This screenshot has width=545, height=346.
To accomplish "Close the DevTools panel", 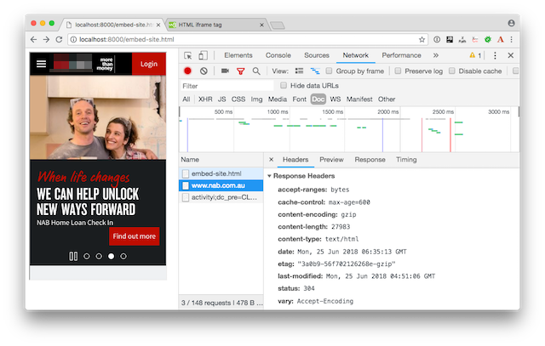I will tap(511, 55).
